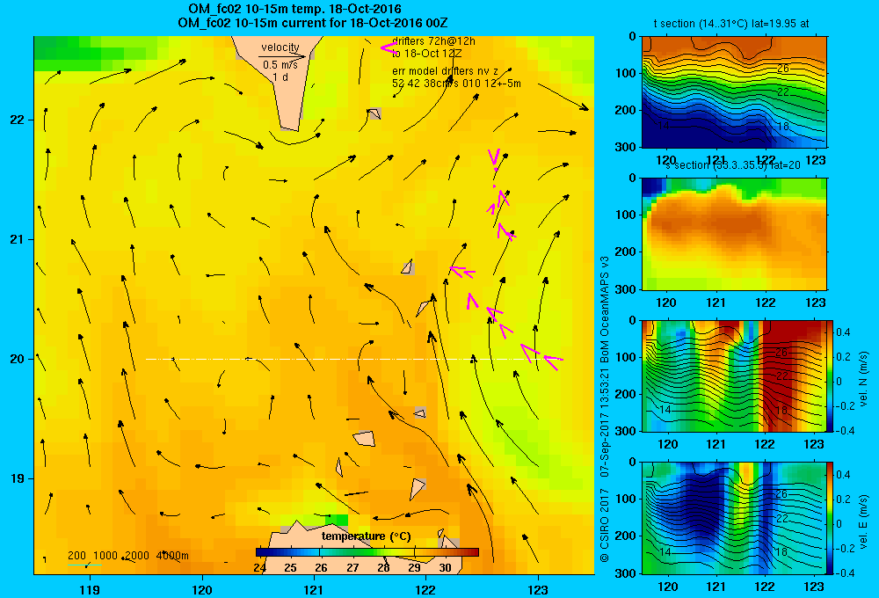
Task: Click the magenta drifter legend arrowhead
Action: (x=389, y=47)
